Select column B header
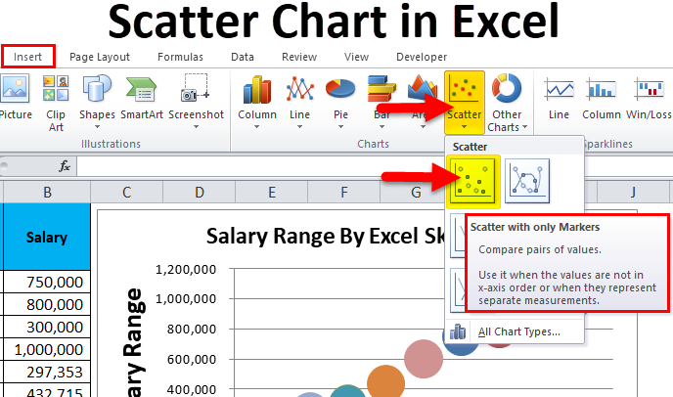Viewport: 673px width, 397px height. click(x=47, y=192)
